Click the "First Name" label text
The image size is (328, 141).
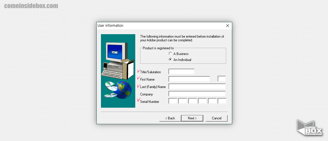click(147, 79)
